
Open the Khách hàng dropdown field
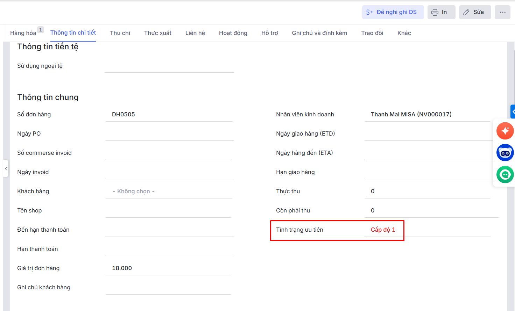click(169, 191)
